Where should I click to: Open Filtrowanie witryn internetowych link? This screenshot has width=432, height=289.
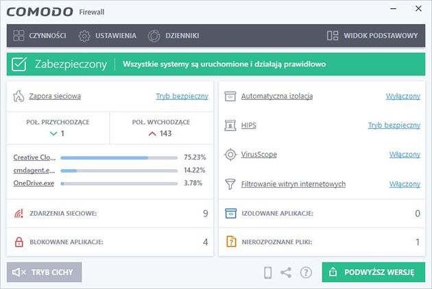click(293, 184)
